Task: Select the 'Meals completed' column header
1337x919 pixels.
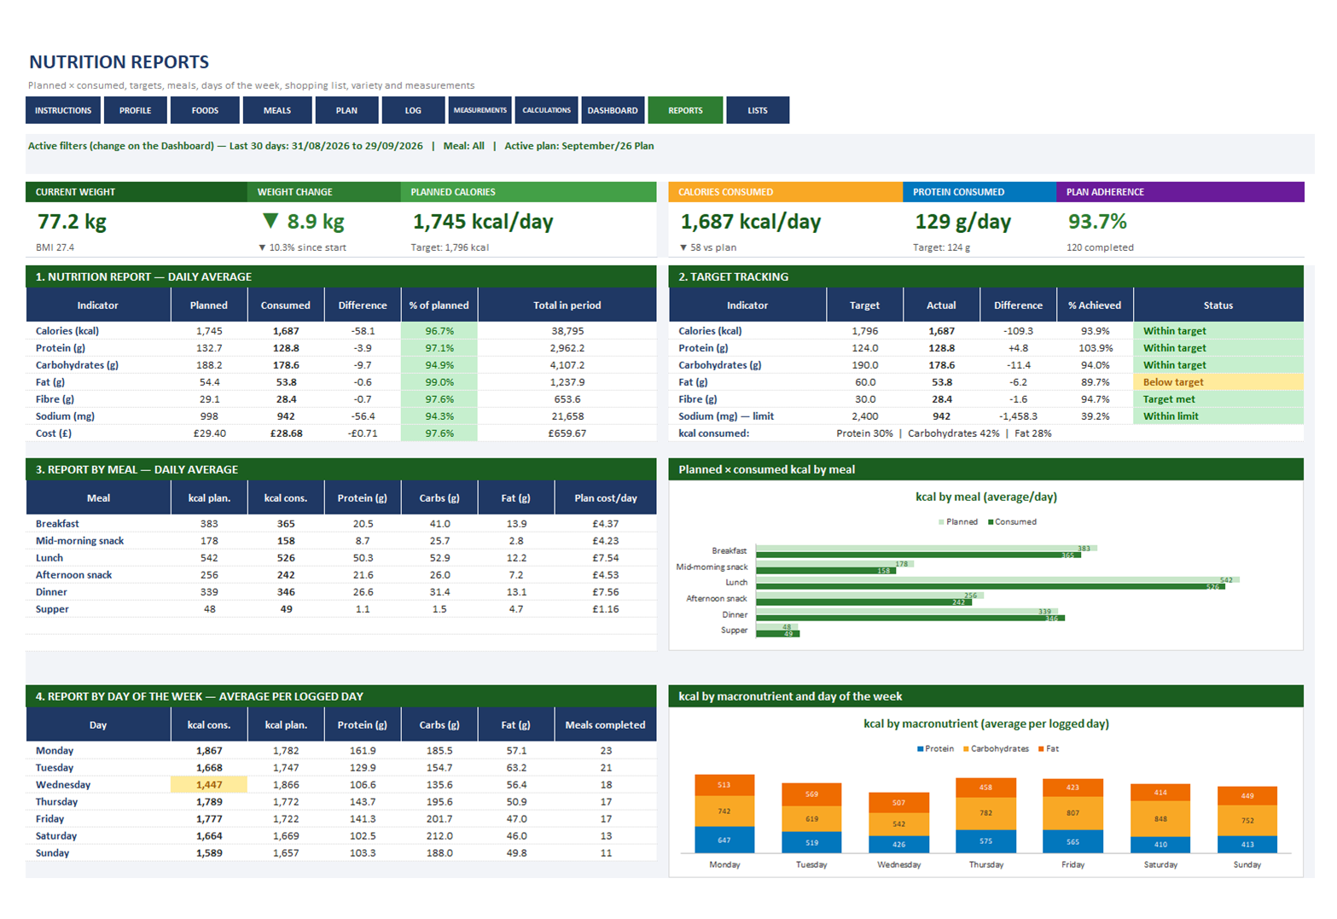Action: 605,725
